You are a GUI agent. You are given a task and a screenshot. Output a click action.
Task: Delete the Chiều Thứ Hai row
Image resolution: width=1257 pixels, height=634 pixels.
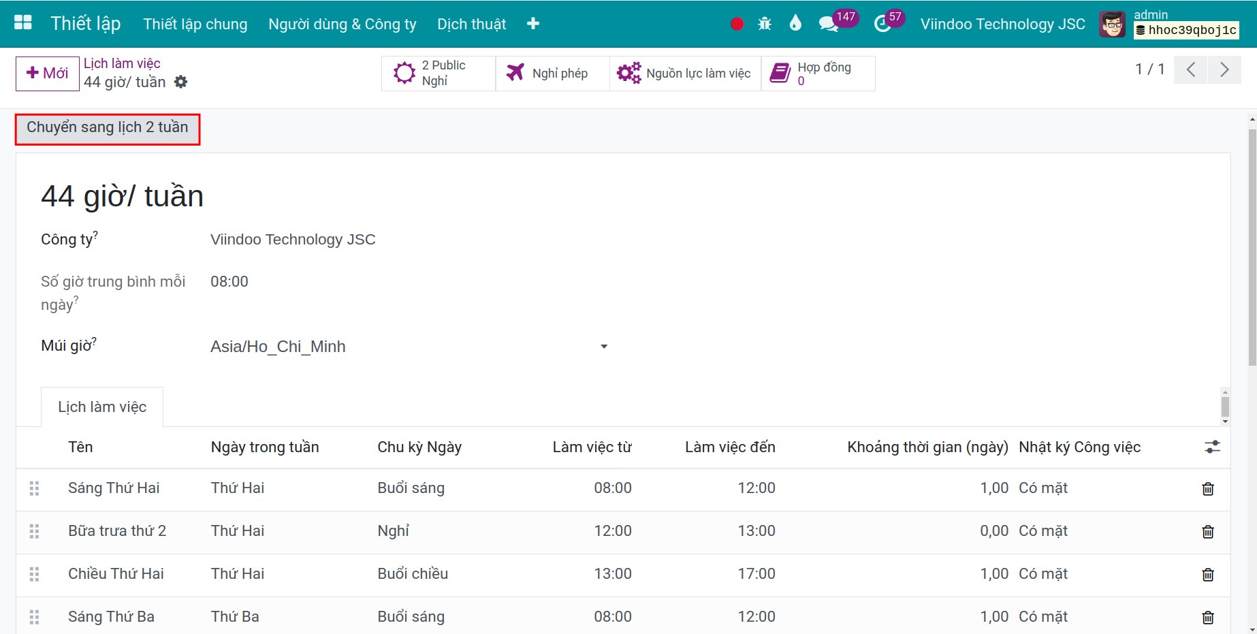click(x=1208, y=574)
